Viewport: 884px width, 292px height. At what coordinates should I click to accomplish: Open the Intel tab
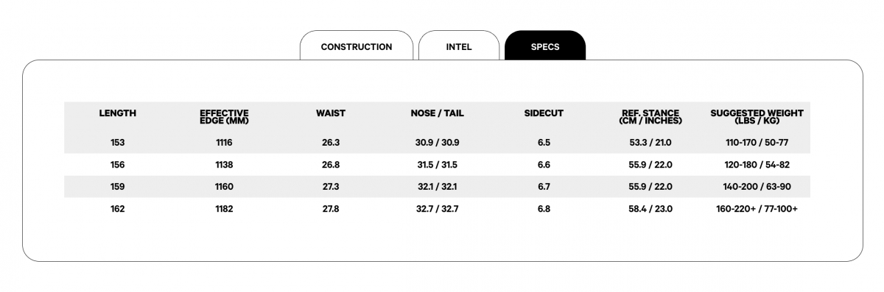point(459,46)
